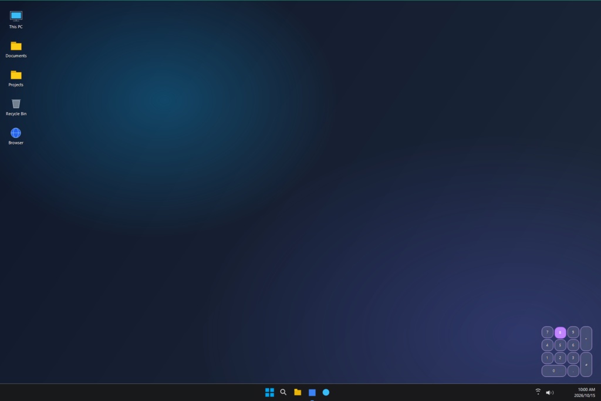Image resolution: width=601 pixels, height=401 pixels.
Task: Tap the 5 key on the numpad
Action: pos(560,345)
